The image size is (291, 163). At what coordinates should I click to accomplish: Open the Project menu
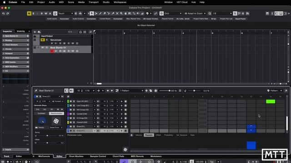41,2
